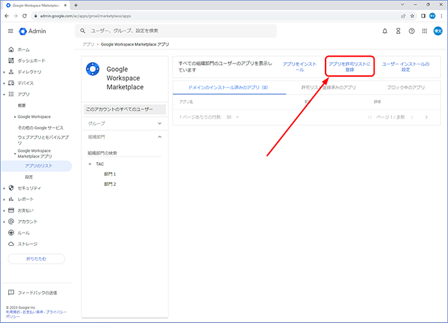
Task: Collapse the 組織部門 panel
Action: [160, 137]
